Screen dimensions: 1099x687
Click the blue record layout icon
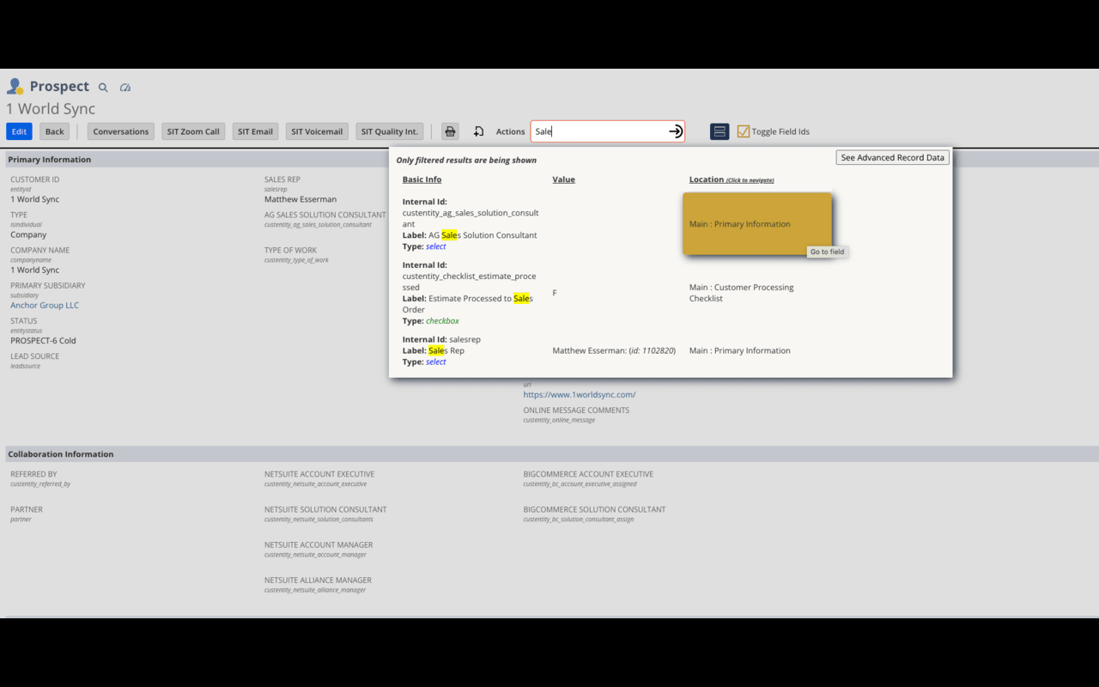(x=719, y=131)
